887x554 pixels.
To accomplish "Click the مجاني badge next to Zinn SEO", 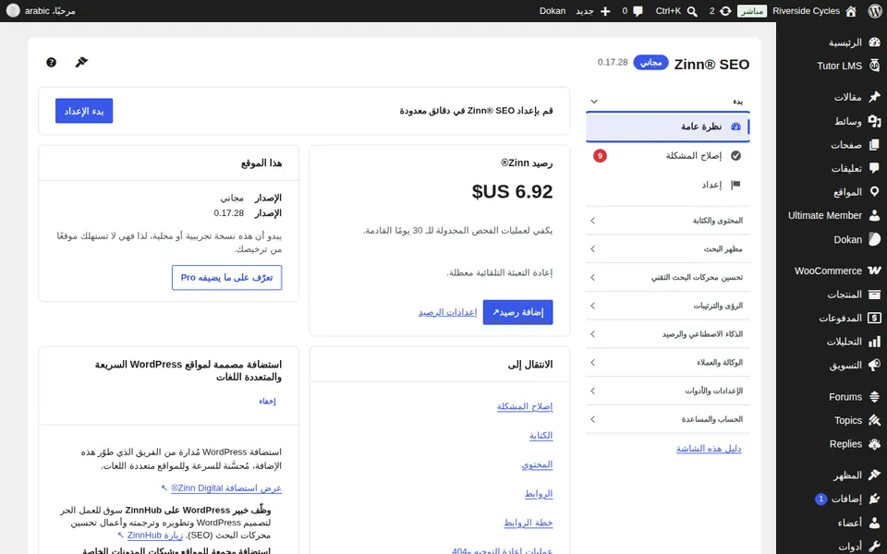I will click(650, 62).
